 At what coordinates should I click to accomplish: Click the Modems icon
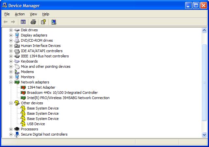pos(17,72)
